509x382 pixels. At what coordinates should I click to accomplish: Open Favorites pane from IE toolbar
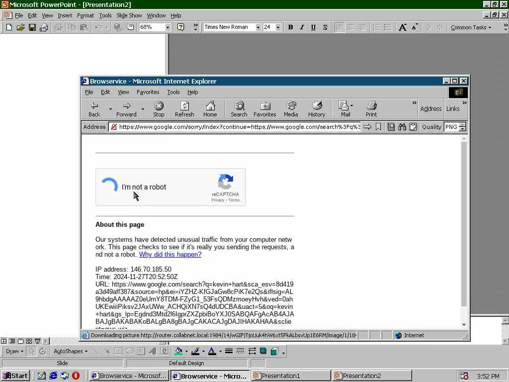tap(265, 109)
